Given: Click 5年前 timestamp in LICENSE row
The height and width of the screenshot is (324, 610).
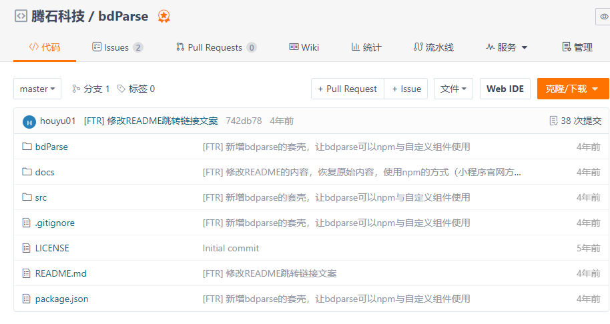Looking at the screenshot, I should click(x=588, y=248).
